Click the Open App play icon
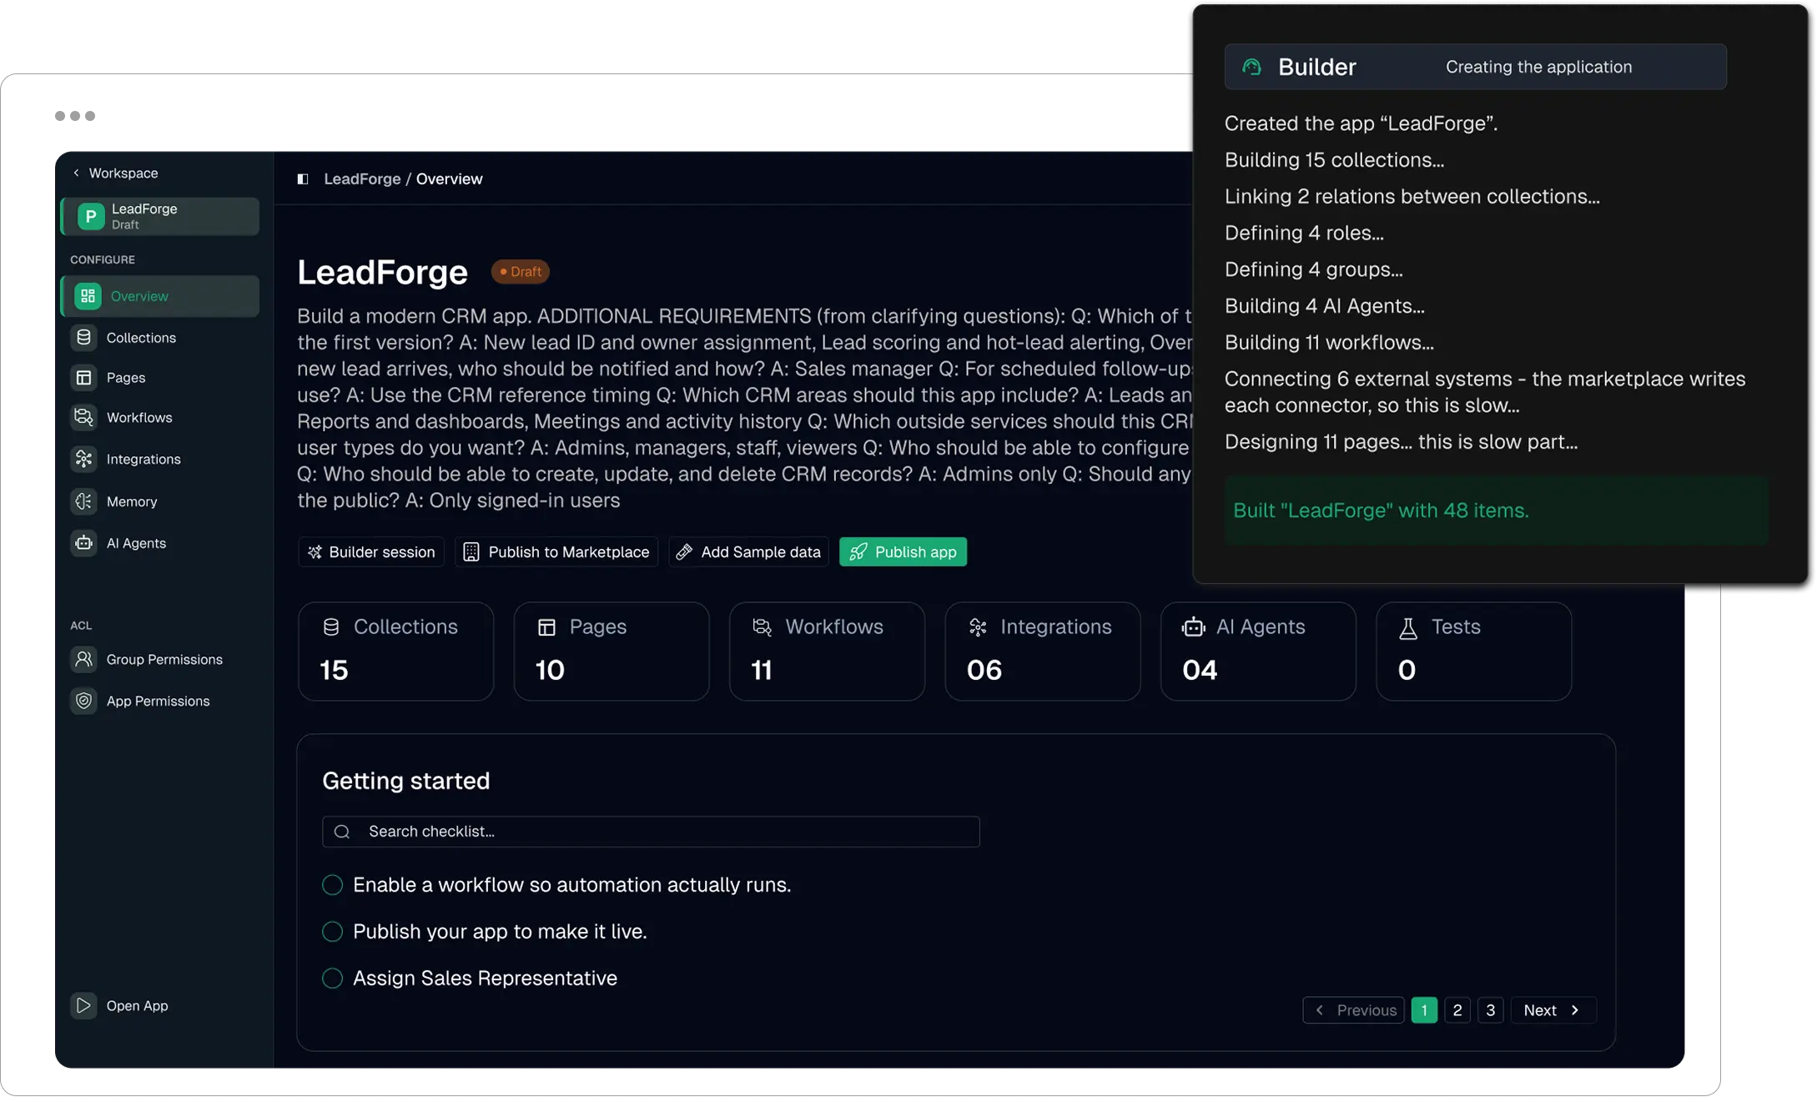 point(83,1005)
